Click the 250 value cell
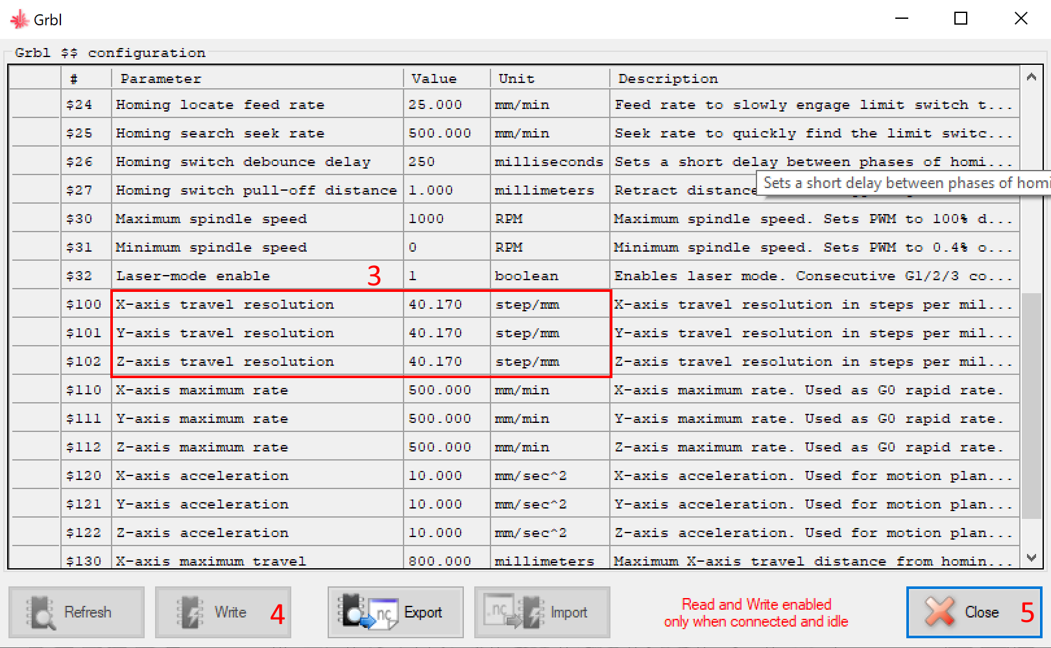The image size is (1051, 648). 447,162
